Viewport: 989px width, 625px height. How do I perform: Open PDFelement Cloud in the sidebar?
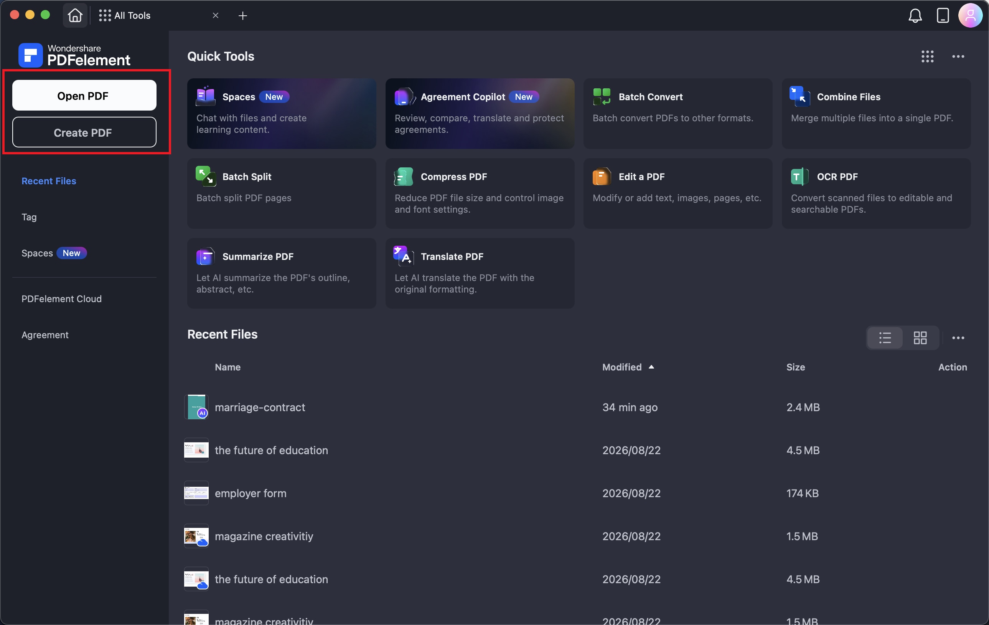(x=62, y=299)
